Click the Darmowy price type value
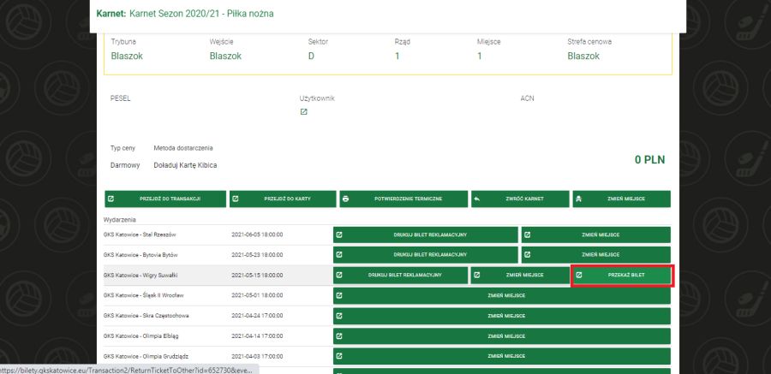Viewport: 771px width, 374px height. [125, 166]
